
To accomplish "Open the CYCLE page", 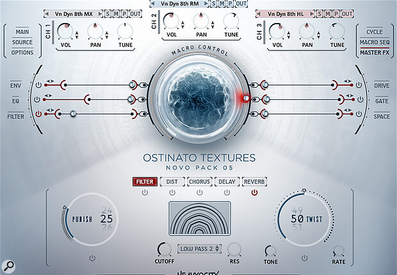I will [375, 32].
